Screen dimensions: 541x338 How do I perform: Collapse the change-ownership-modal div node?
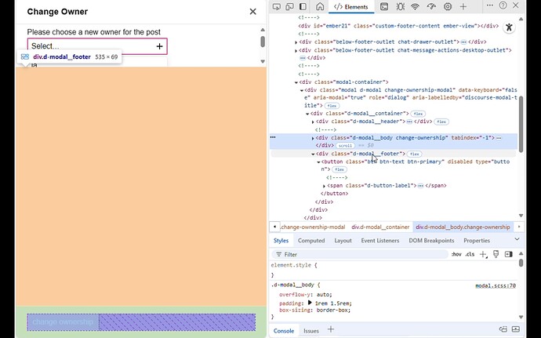coord(302,90)
